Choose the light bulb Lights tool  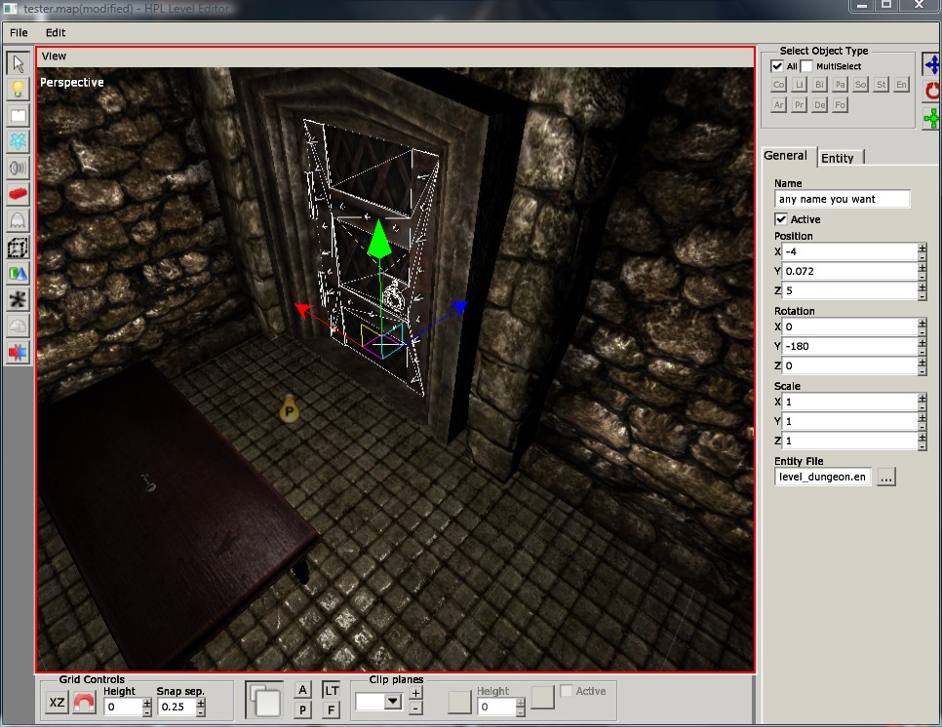tap(18, 90)
